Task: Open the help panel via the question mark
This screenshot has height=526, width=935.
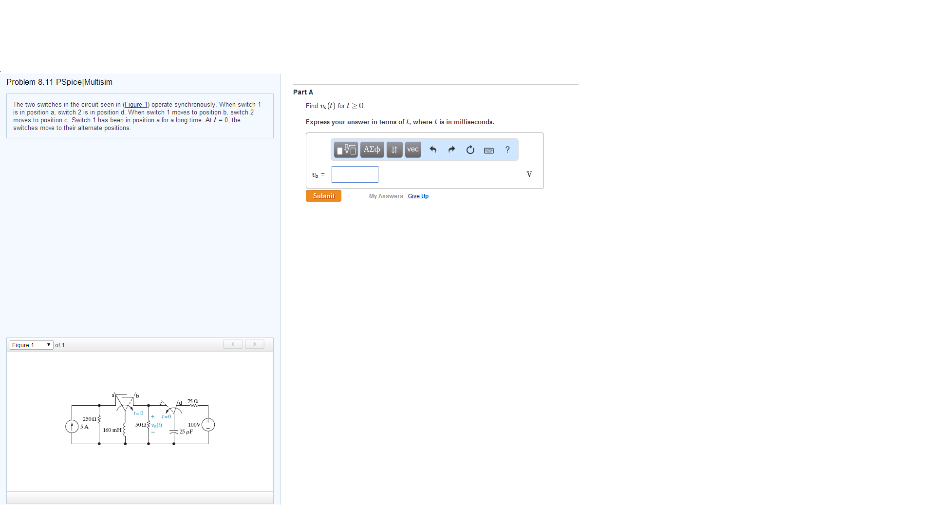Action: coord(507,150)
